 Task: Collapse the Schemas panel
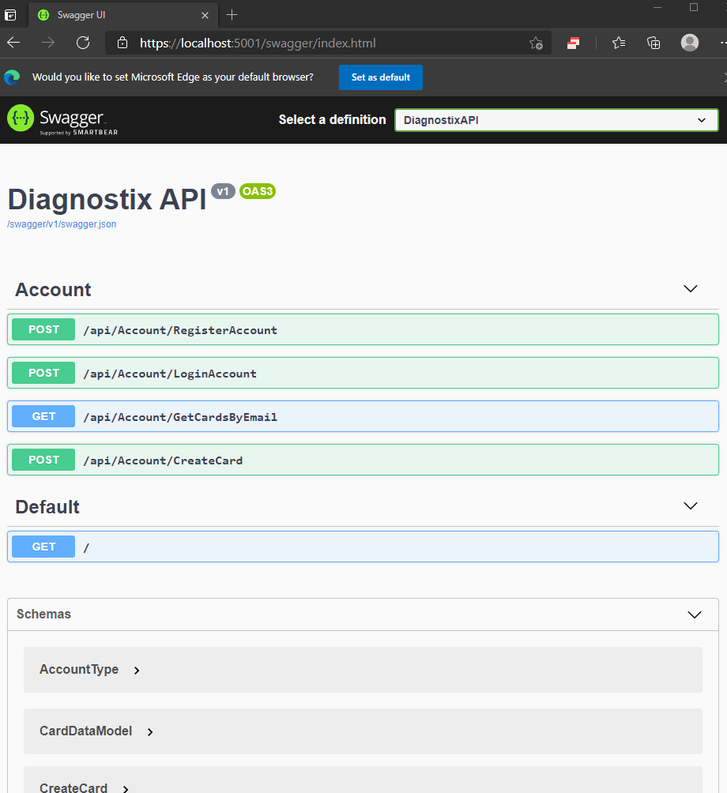pos(694,614)
